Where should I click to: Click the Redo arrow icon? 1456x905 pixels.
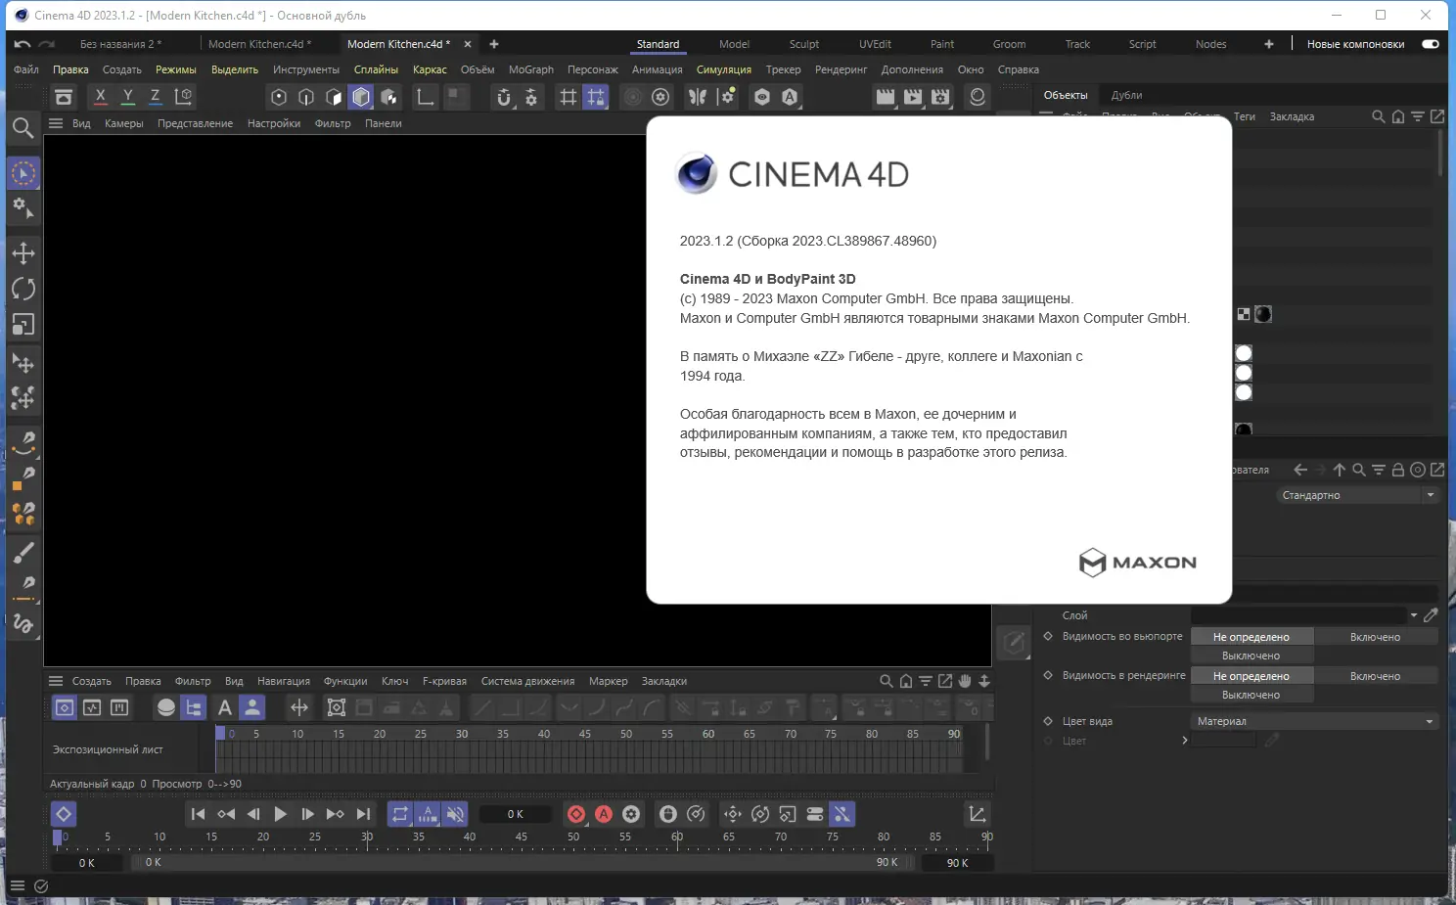(46, 44)
